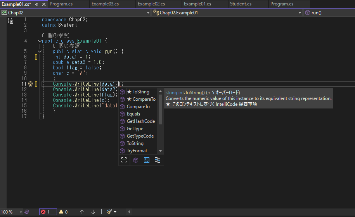The width and height of the screenshot is (355, 217).
Task: Click the method icon beside Equals
Action: [122, 114]
